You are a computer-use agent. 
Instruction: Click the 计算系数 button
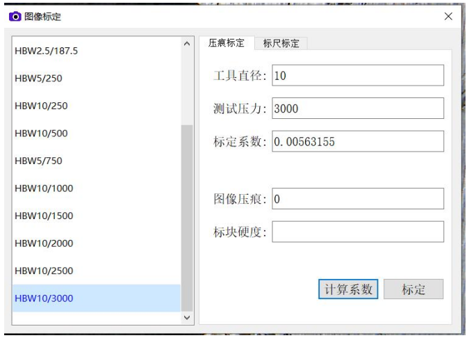point(348,289)
